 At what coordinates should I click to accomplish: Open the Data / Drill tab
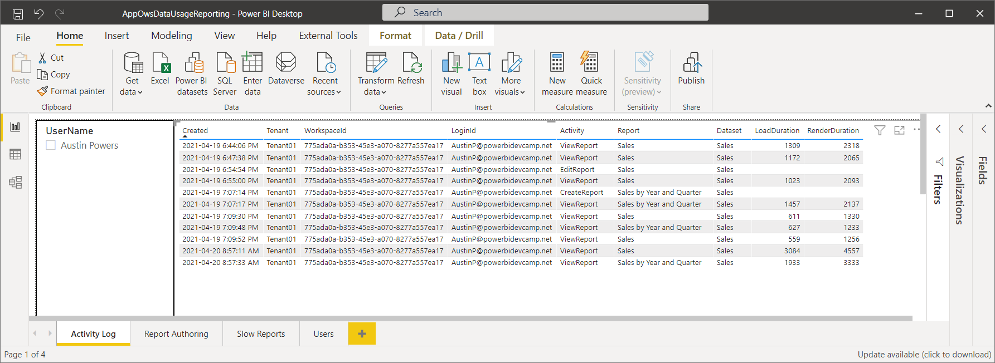click(x=459, y=36)
